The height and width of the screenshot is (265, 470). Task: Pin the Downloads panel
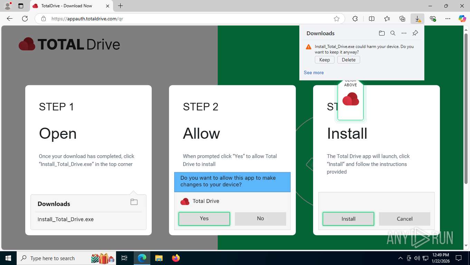tap(415, 33)
